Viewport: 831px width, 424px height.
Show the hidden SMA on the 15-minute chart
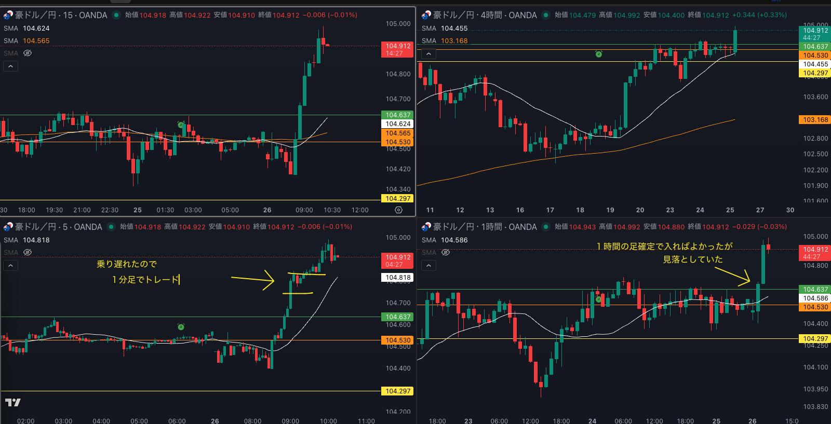click(x=28, y=53)
